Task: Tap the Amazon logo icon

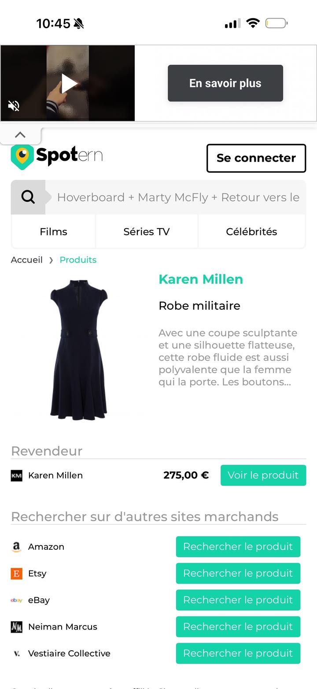Action: [x=16, y=547]
